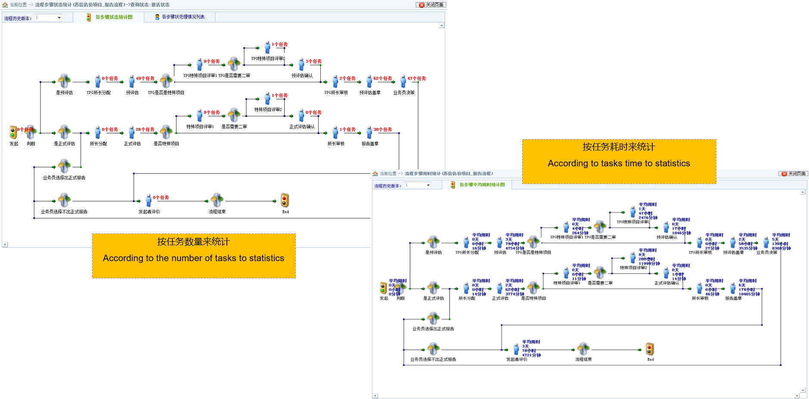809x399 pixels.
Task: Select the 各步骤平均用时统计图 tab
Action: click(477, 185)
